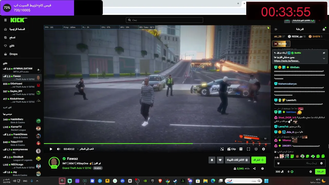Select sonnyreeves recommended channel
The height and width of the screenshot is (185, 329).
pyautogui.click(x=22, y=151)
